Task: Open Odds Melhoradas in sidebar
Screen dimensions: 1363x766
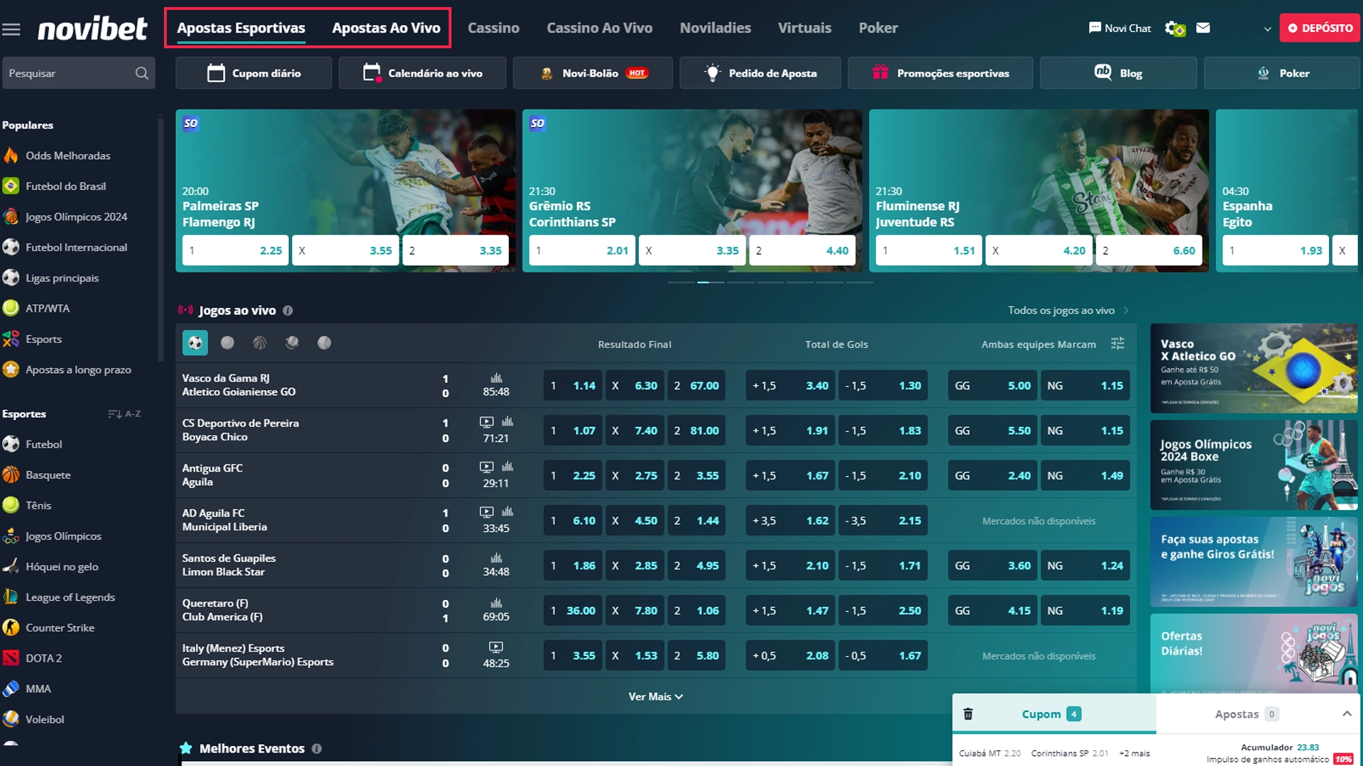Action: click(x=67, y=155)
